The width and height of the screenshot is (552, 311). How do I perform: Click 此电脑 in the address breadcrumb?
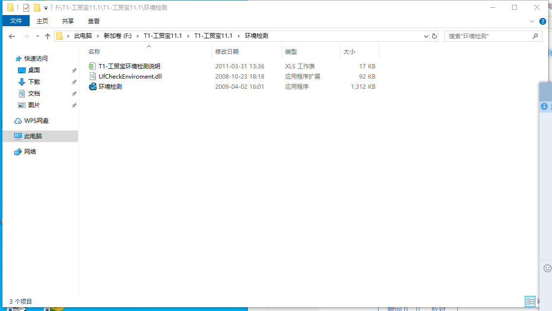coord(83,36)
